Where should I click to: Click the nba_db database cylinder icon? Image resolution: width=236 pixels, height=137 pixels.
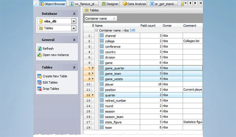click(x=41, y=21)
